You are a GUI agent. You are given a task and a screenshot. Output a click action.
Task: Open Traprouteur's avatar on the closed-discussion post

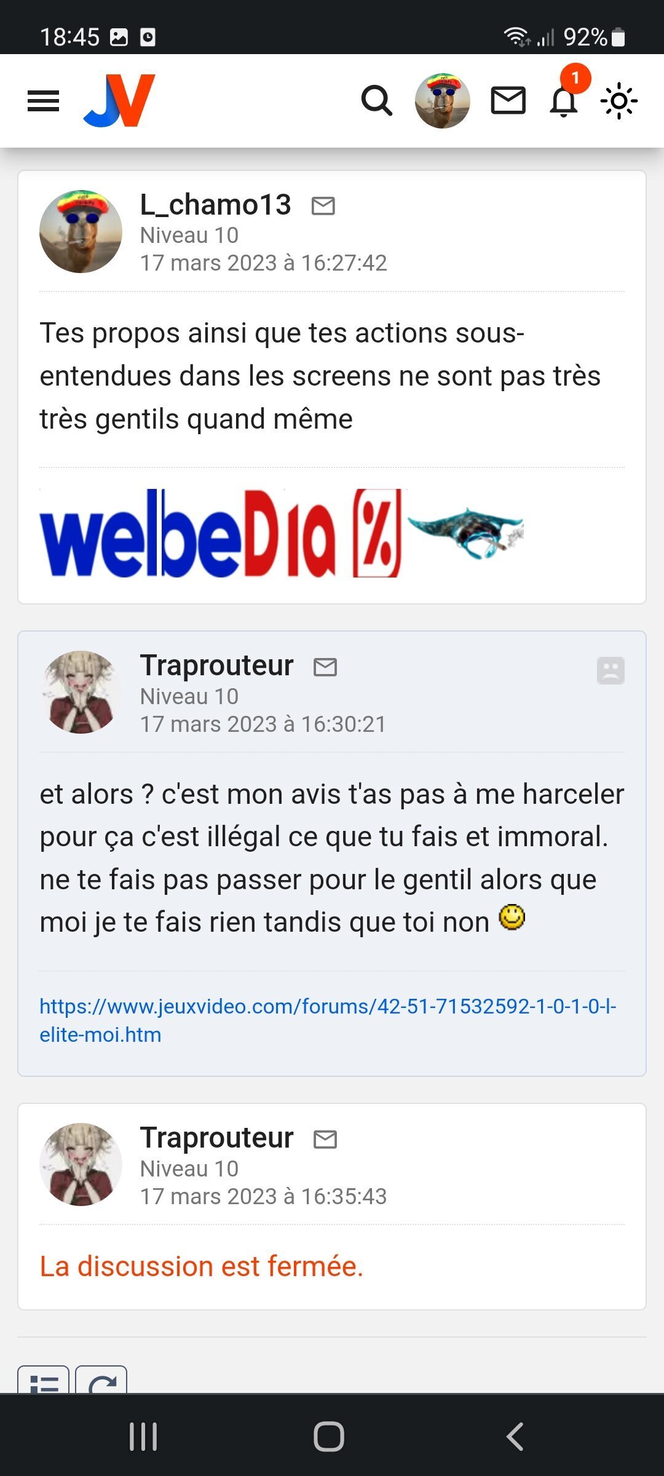81,1164
